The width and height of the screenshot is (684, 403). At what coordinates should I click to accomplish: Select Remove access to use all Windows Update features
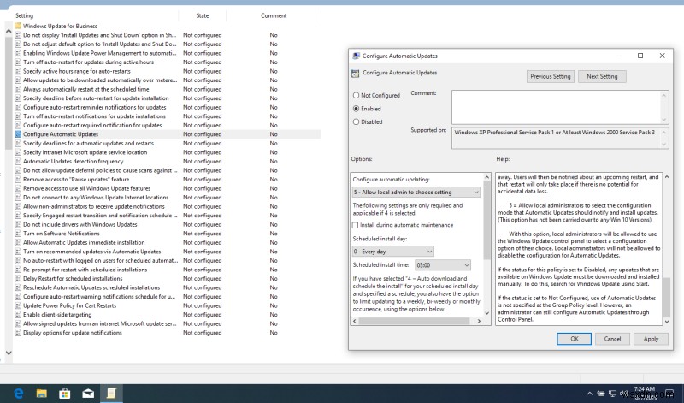click(86, 188)
